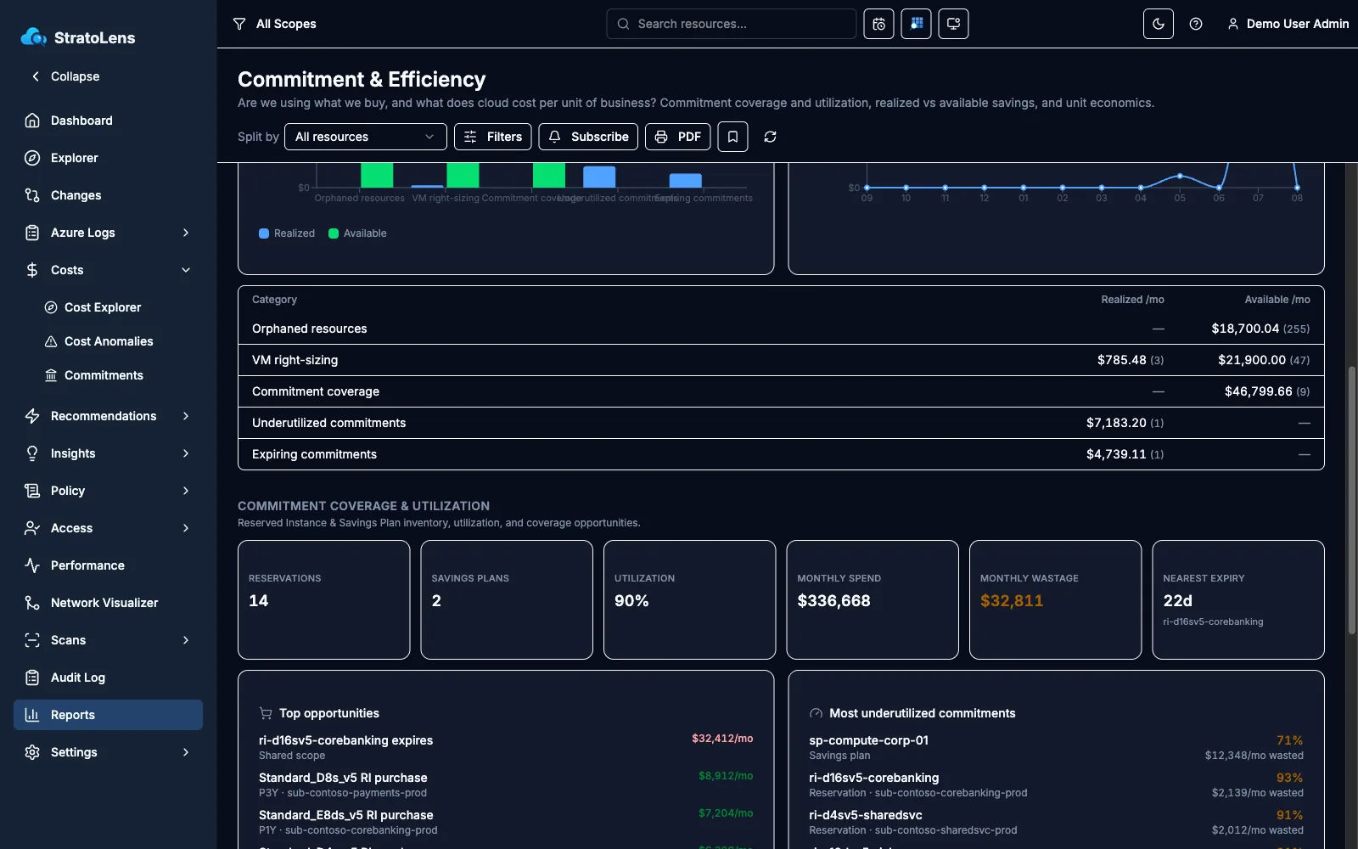Open Standard_D8s_v5 RI purchase opportunity
The width and height of the screenshot is (1358, 849).
(x=506, y=784)
